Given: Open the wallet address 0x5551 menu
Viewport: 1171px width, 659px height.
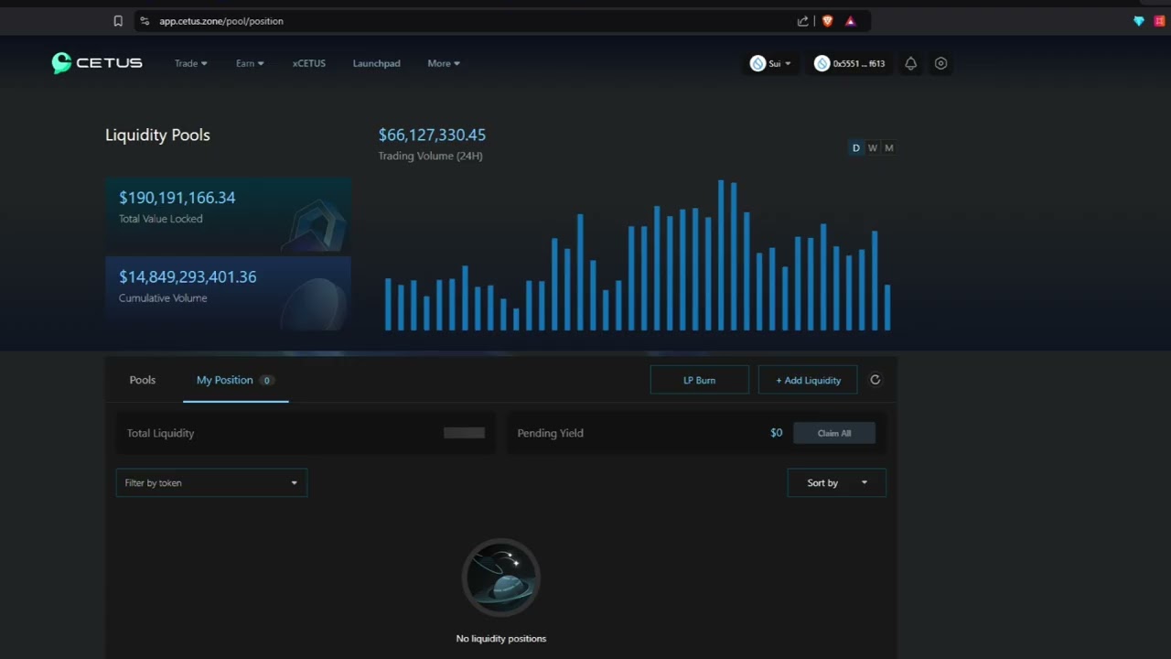Looking at the screenshot, I should pyautogui.click(x=850, y=63).
